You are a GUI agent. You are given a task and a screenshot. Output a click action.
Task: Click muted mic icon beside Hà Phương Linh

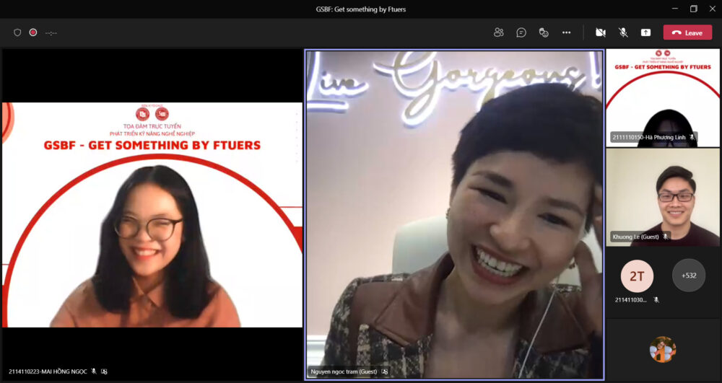(x=692, y=137)
